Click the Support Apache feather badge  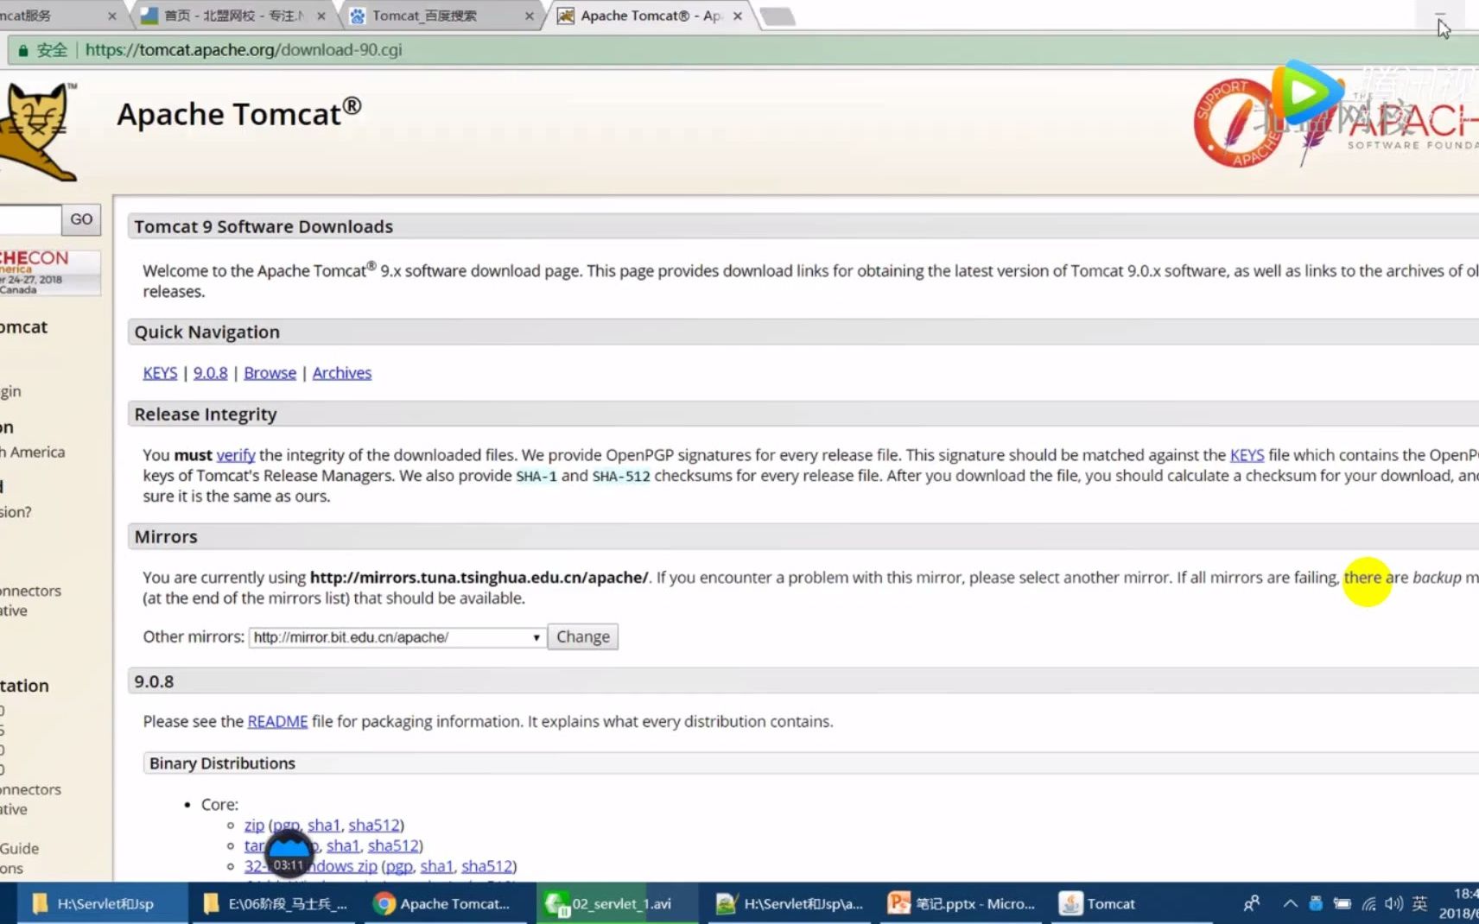pos(1236,123)
